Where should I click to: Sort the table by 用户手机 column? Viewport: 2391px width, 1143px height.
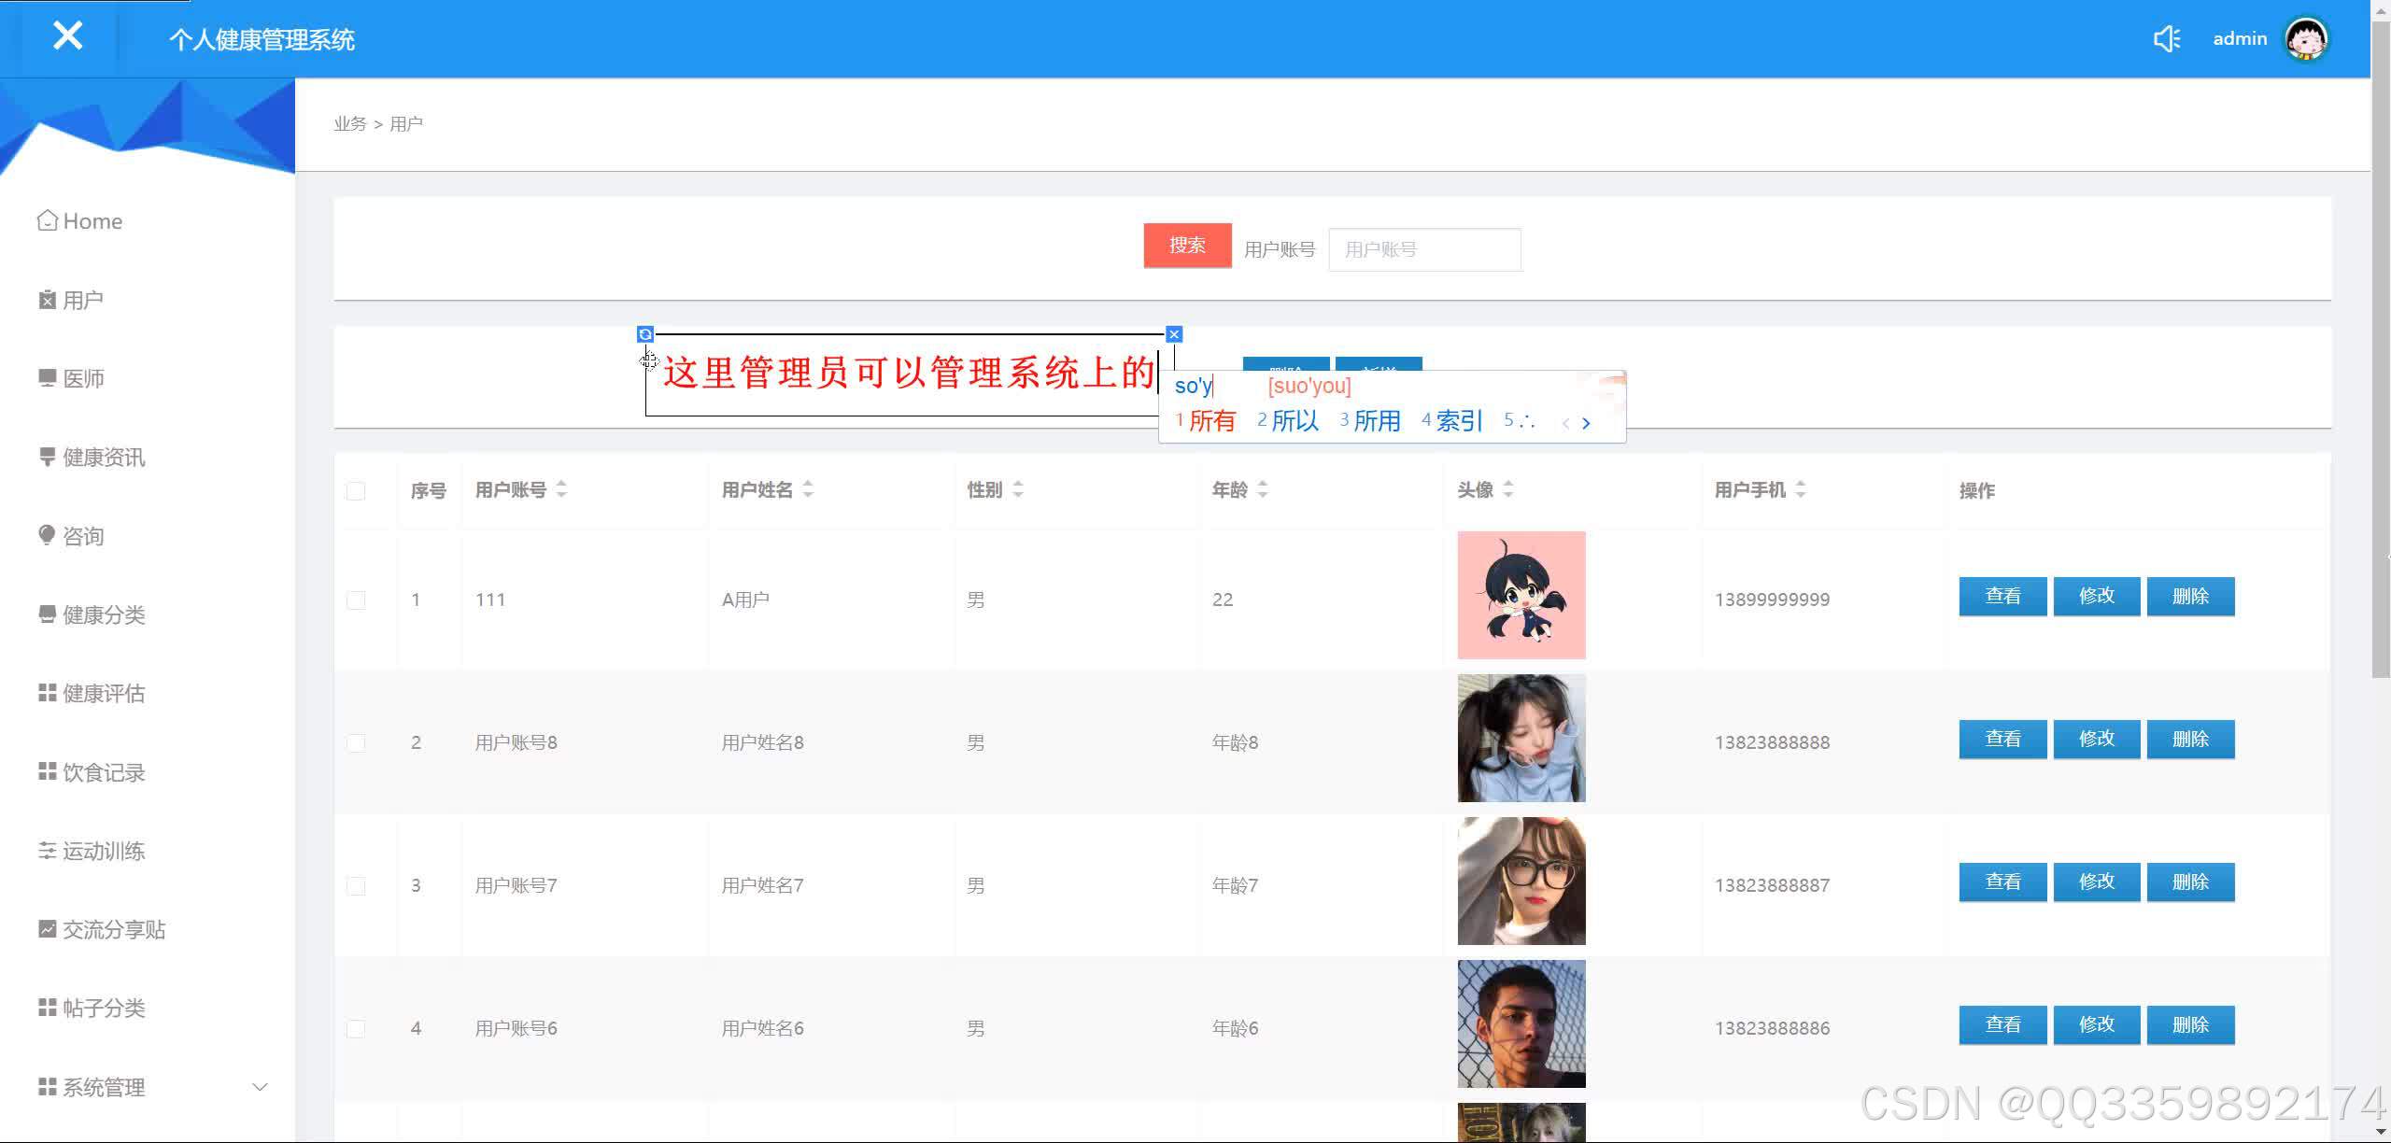pos(1801,489)
